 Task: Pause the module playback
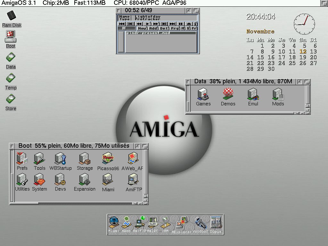tap(181, 24)
